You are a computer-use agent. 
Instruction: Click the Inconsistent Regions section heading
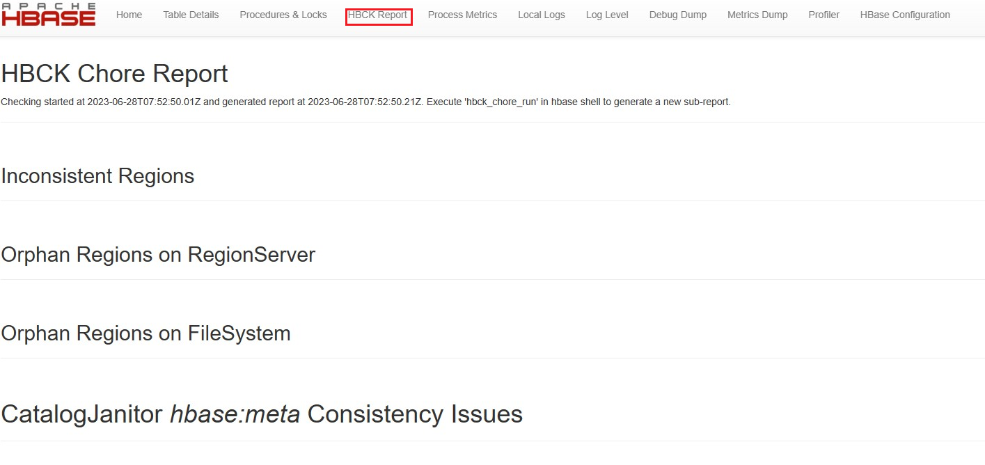[98, 176]
